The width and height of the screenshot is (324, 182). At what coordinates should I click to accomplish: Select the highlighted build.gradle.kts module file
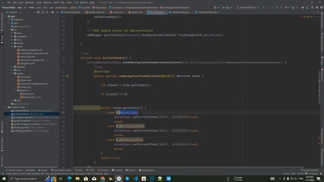(31, 114)
